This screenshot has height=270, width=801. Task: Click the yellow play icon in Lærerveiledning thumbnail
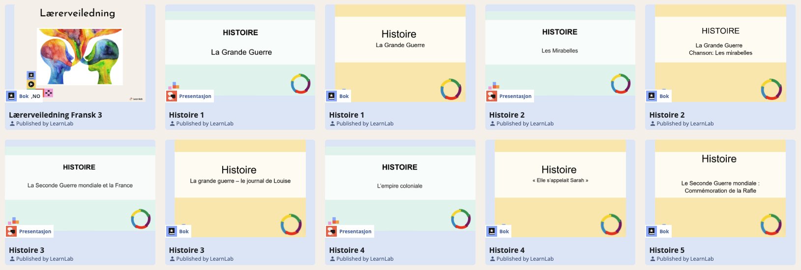point(31,84)
